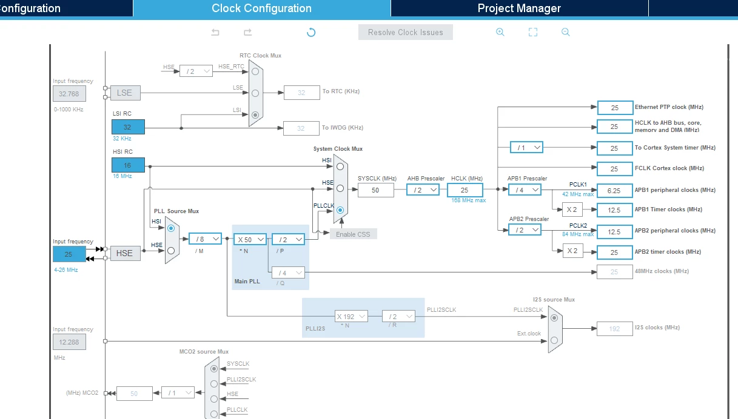Open the PLLI2S X 192 multiplier dropdown
The image size is (738, 419).
pos(351,317)
